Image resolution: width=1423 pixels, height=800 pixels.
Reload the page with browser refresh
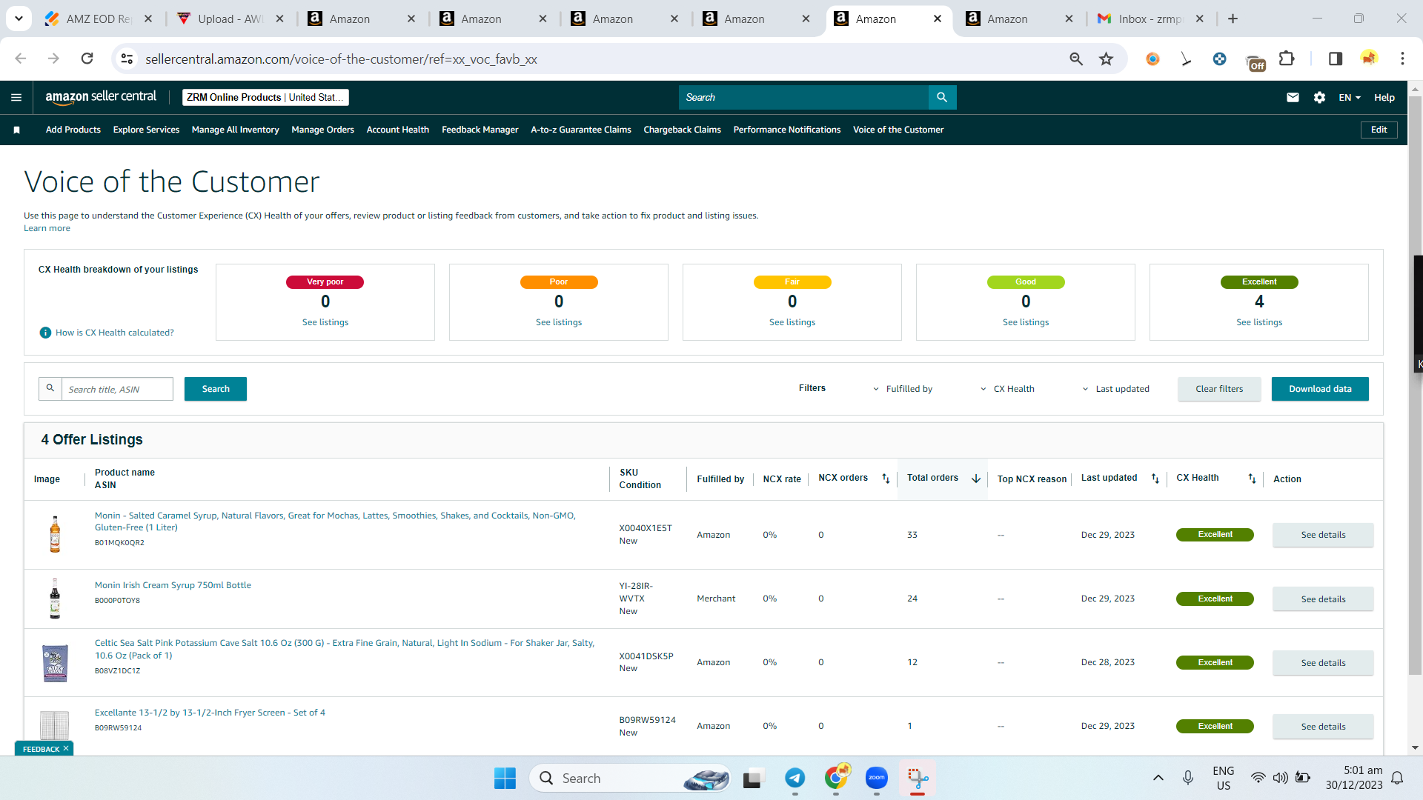click(x=87, y=59)
